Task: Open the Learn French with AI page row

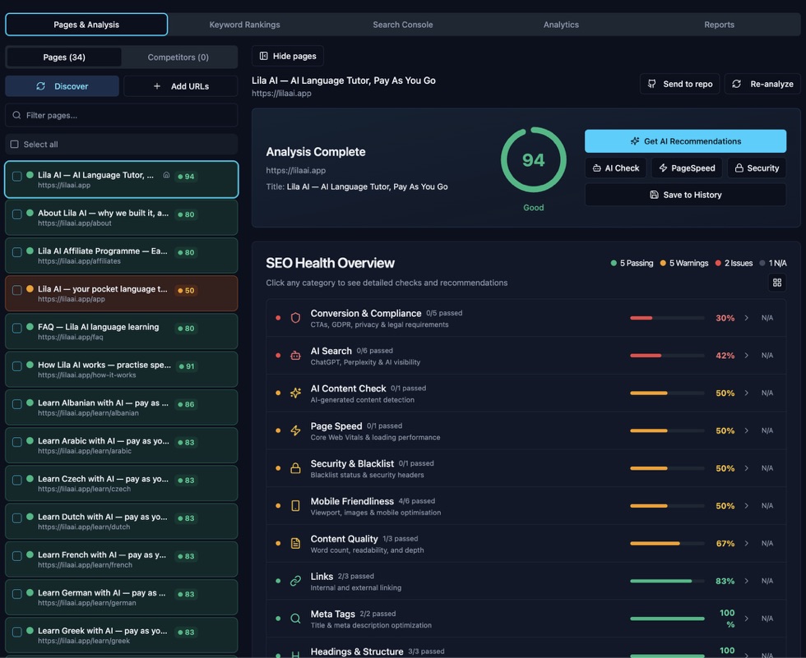Action: pos(122,559)
